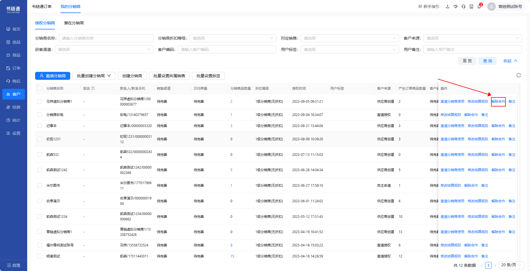Screen dimensions: 530x271
Task: Click the user avatar icon
Action: (491, 7)
